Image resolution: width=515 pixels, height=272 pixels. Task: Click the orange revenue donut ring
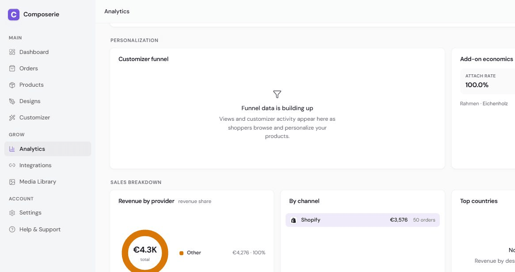click(145, 233)
